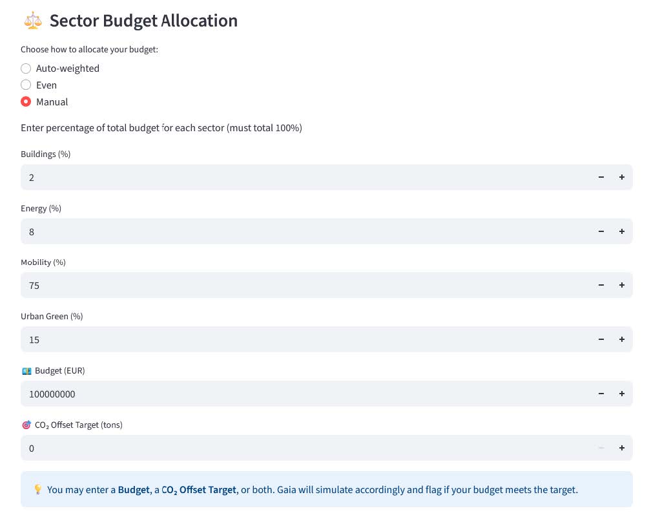651x517 pixels.
Task: Raise Urban Green percentage using plus
Action: click(622, 339)
